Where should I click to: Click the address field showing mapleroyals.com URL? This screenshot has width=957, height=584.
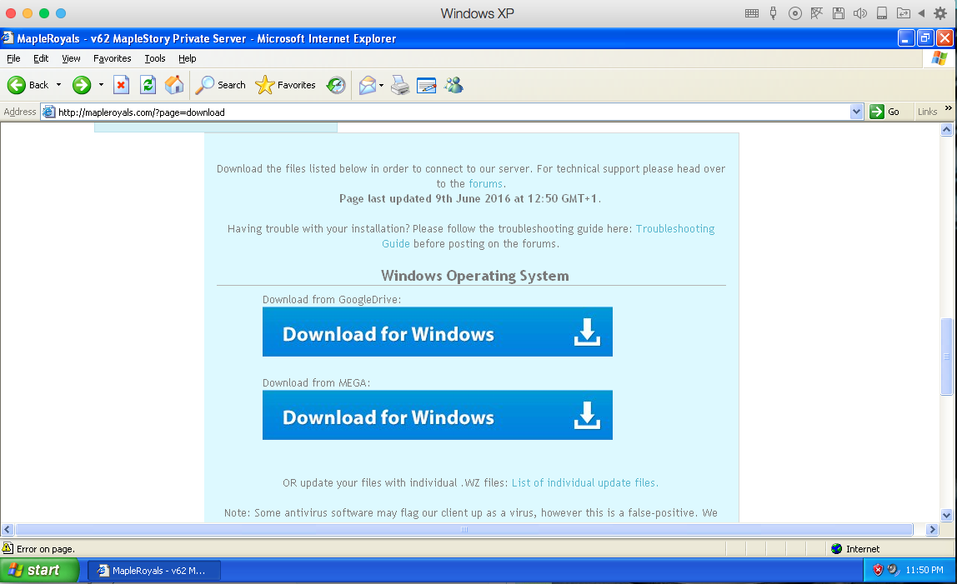tap(452, 112)
